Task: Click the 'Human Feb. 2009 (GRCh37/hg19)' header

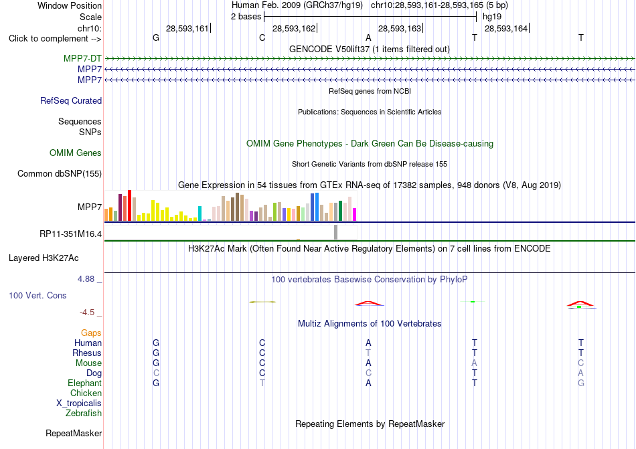Action: [x=297, y=5]
